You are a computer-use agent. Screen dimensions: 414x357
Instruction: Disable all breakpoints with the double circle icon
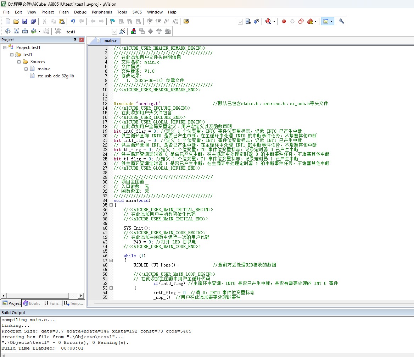301,21
